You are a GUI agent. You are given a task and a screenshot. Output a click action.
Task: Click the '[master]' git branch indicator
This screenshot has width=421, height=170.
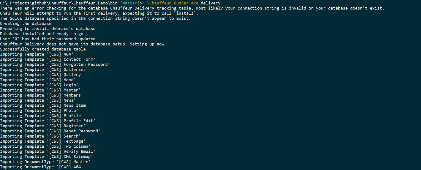[130, 3]
